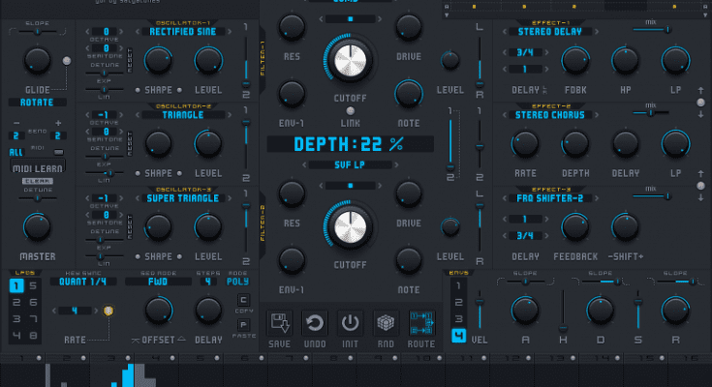Click the Clear button under MIDI Learn
This screenshot has width=712, height=387.
[37, 179]
